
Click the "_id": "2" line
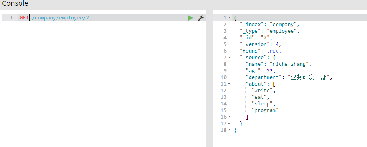[x=256, y=38]
